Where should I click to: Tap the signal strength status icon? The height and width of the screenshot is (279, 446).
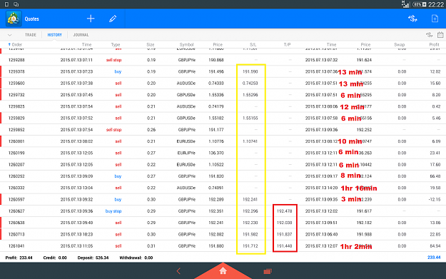coord(405,4)
